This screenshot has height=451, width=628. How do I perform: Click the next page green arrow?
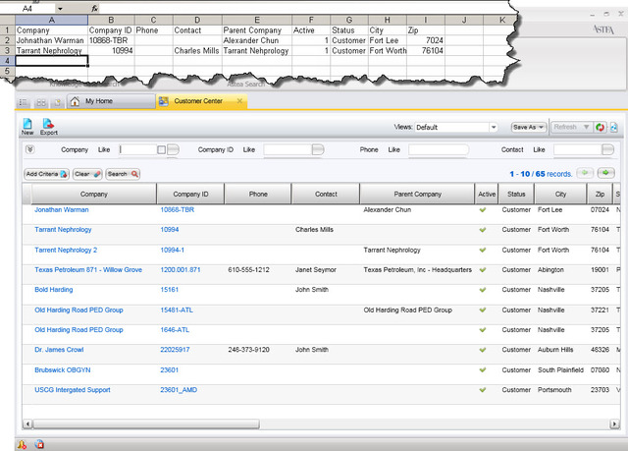point(606,173)
